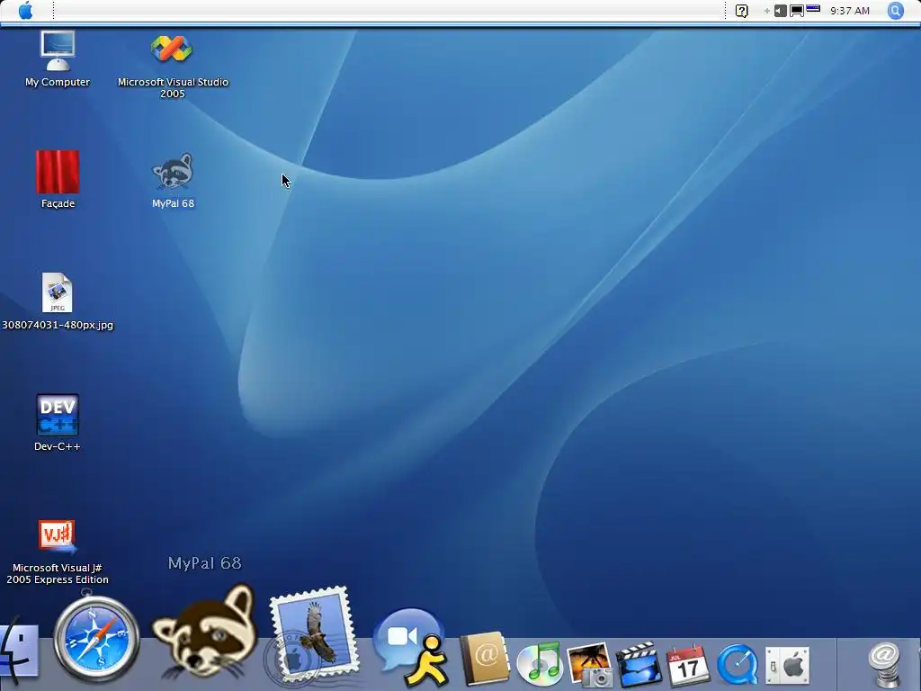Launch QuickTime Player from dock
Screen dimensions: 921x691
[738, 665]
